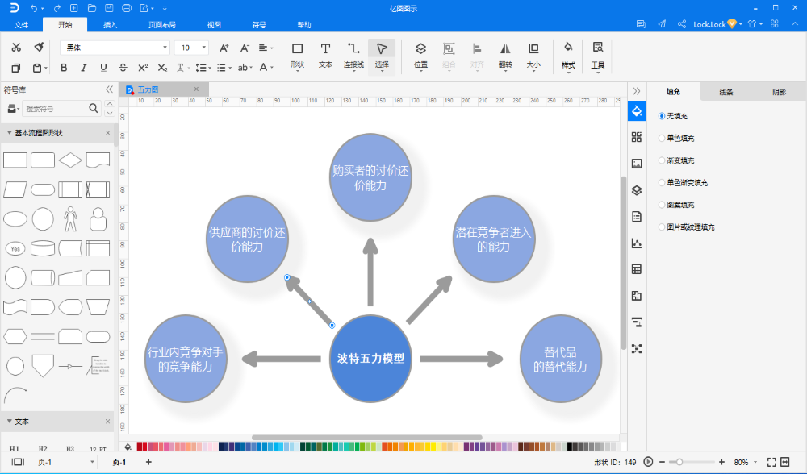Apply Strikethrough formatting

pos(123,68)
